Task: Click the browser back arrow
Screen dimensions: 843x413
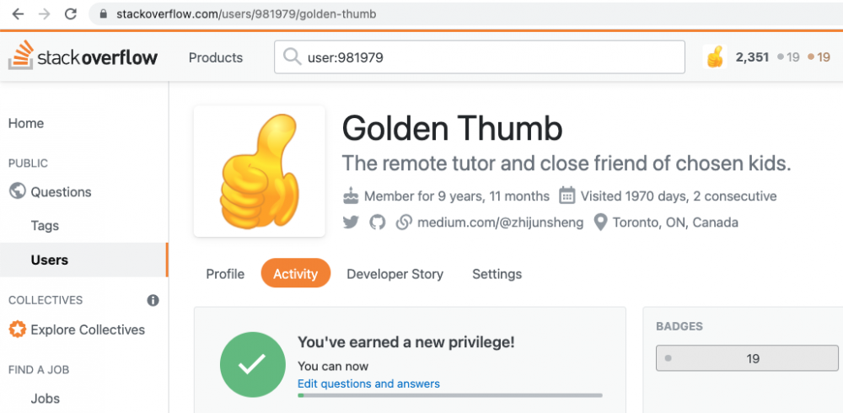Action: (x=17, y=14)
